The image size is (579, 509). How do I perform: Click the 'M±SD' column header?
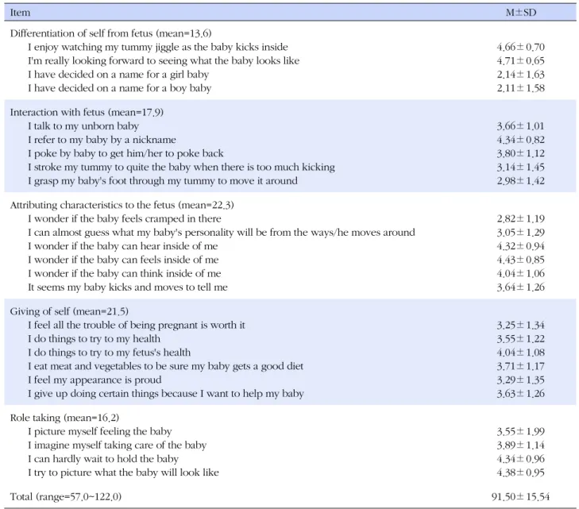pyautogui.click(x=521, y=13)
